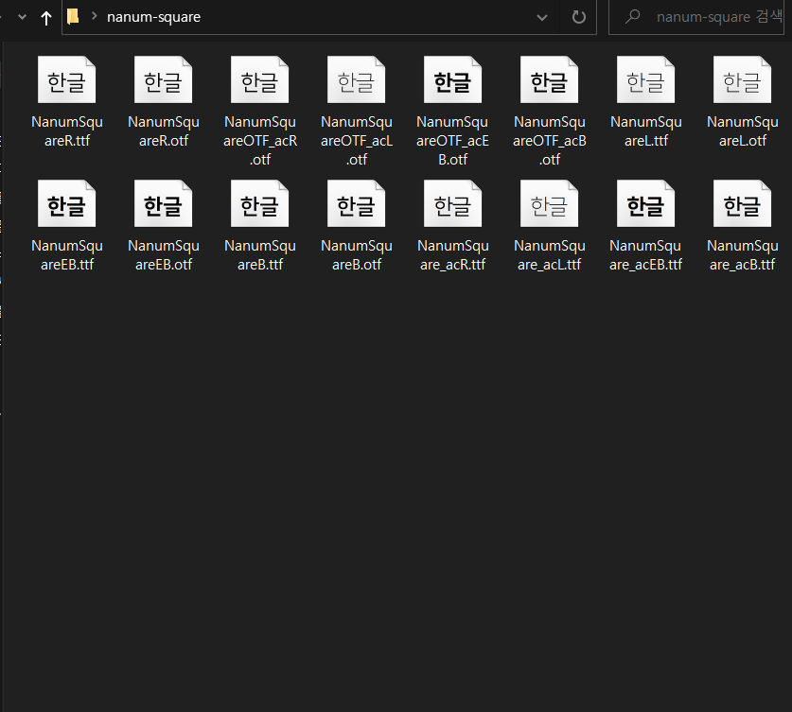Expand the address bar history dropdown

point(542,18)
